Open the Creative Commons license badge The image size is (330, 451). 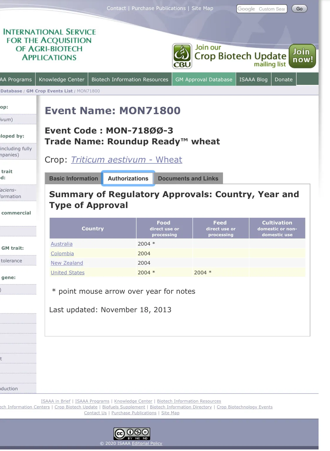(x=132, y=434)
